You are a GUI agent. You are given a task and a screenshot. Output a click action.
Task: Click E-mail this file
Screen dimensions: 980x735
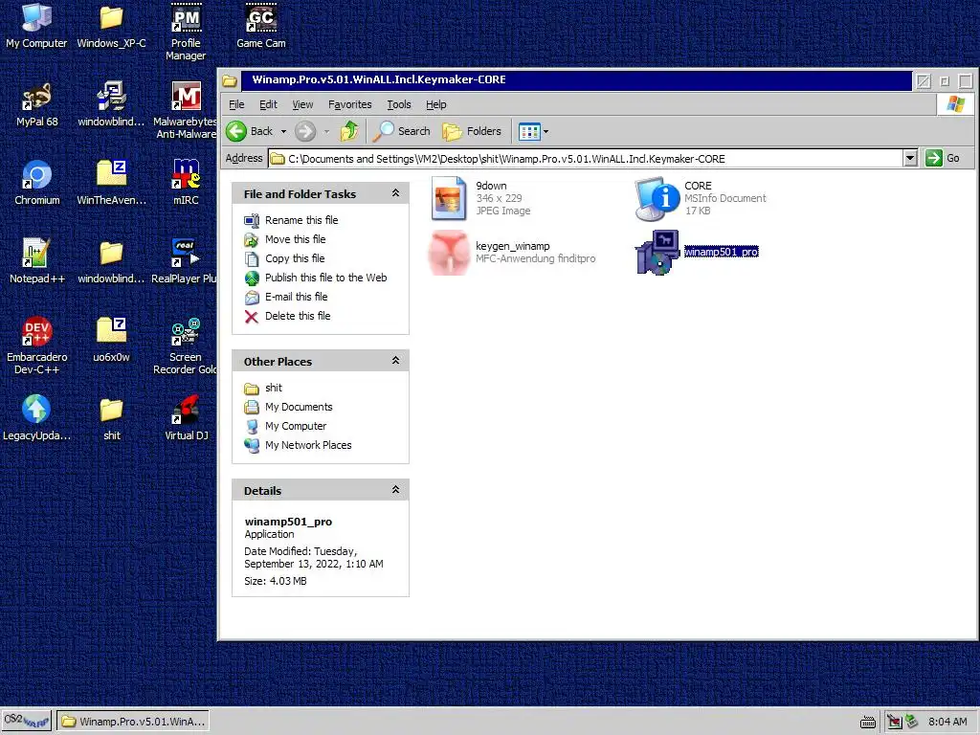click(286, 297)
